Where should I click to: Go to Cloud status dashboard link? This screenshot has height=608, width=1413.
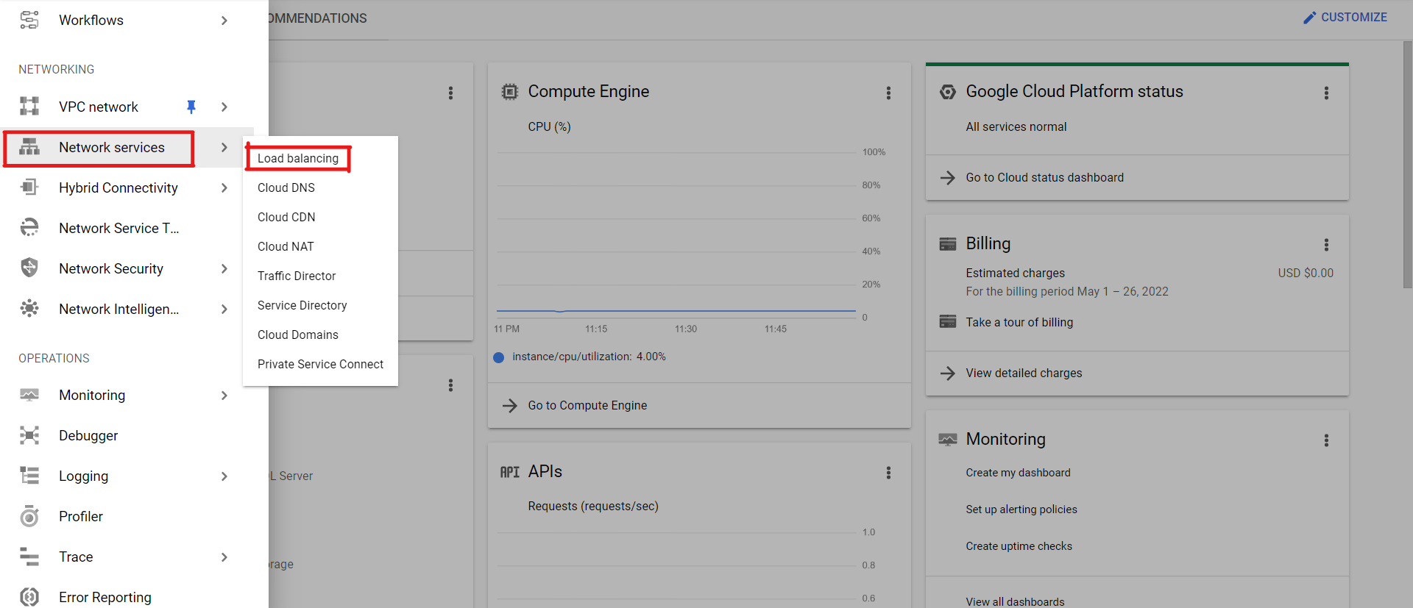(1044, 177)
